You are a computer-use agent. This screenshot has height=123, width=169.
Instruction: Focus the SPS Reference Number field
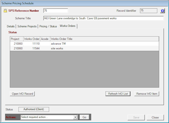(x=56, y=11)
